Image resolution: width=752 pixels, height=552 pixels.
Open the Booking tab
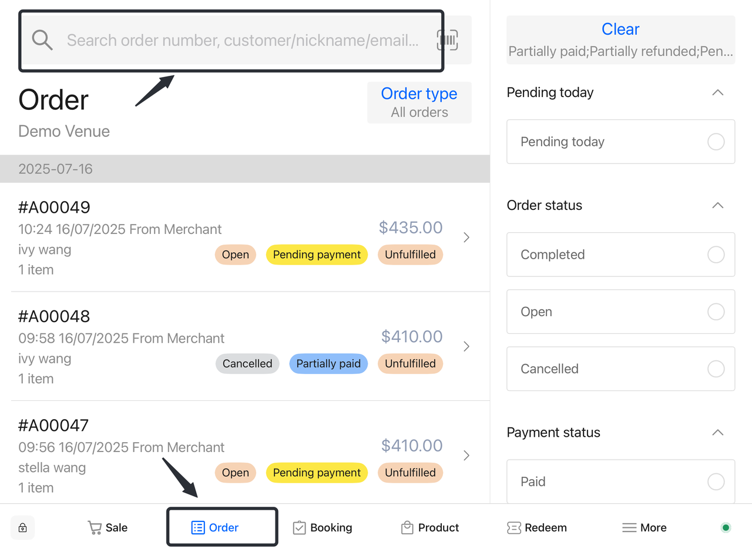coord(323,528)
